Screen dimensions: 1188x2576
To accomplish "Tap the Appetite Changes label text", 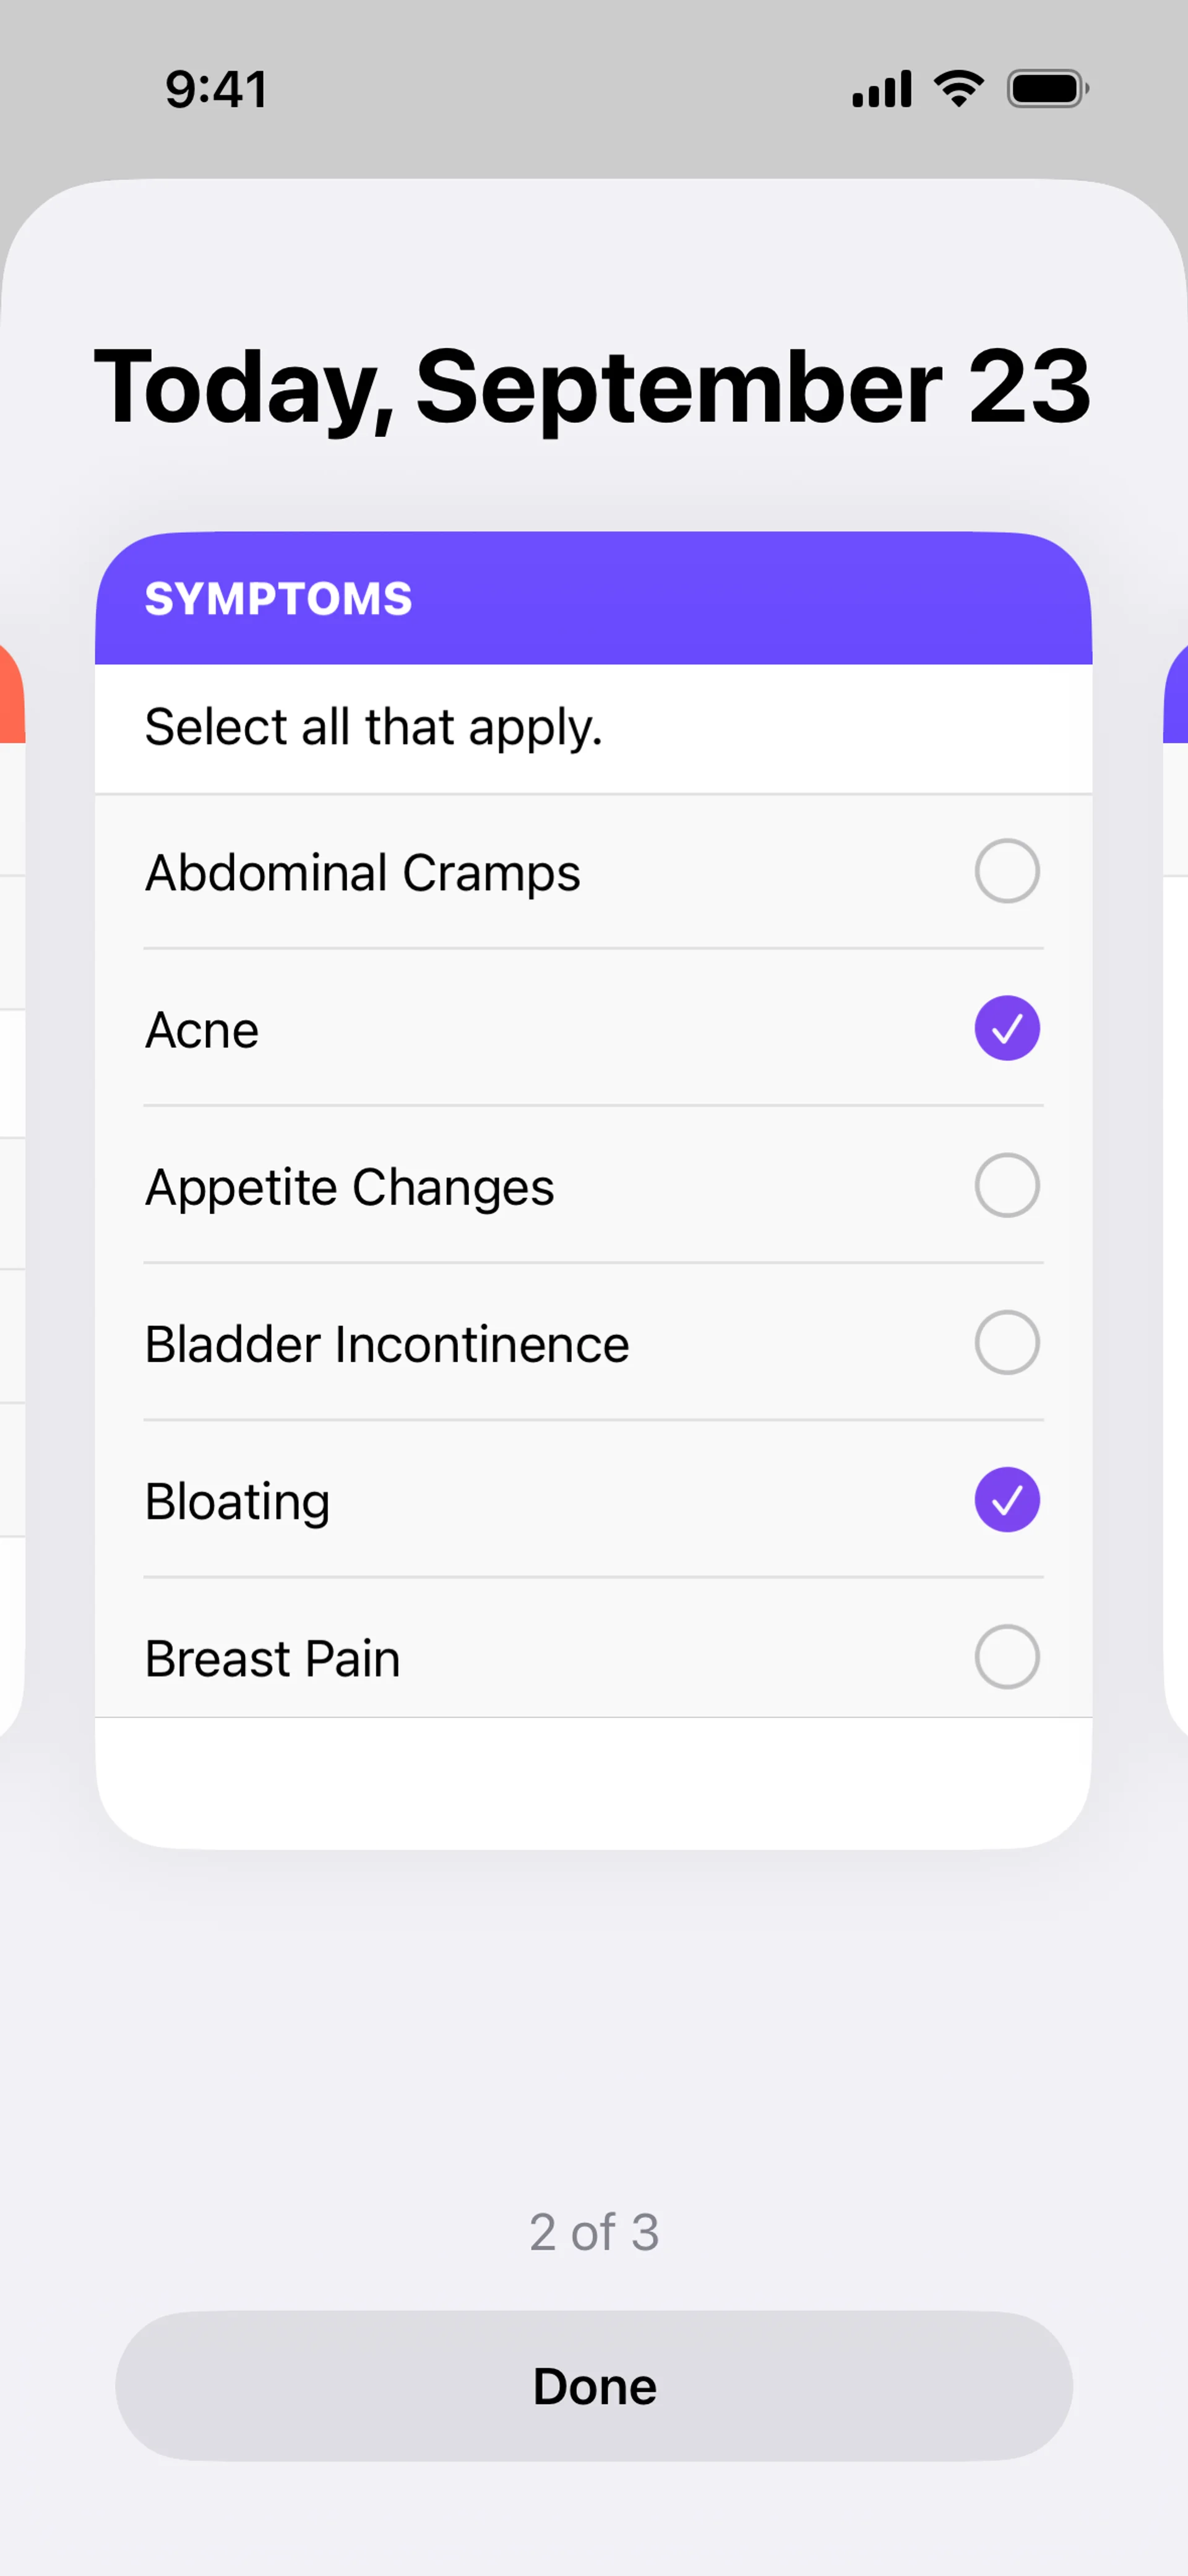I will (349, 1187).
